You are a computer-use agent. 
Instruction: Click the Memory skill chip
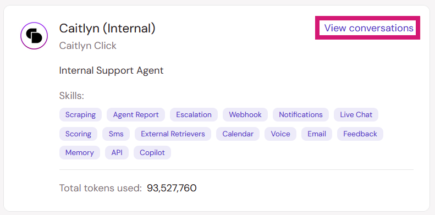point(80,152)
